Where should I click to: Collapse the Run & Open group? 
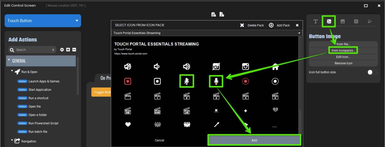pyautogui.click(x=12, y=71)
